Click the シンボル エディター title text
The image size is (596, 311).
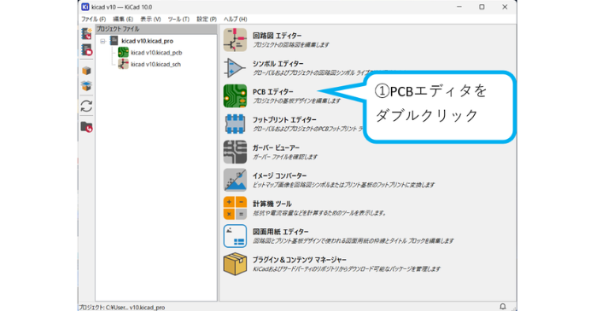pos(278,64)
